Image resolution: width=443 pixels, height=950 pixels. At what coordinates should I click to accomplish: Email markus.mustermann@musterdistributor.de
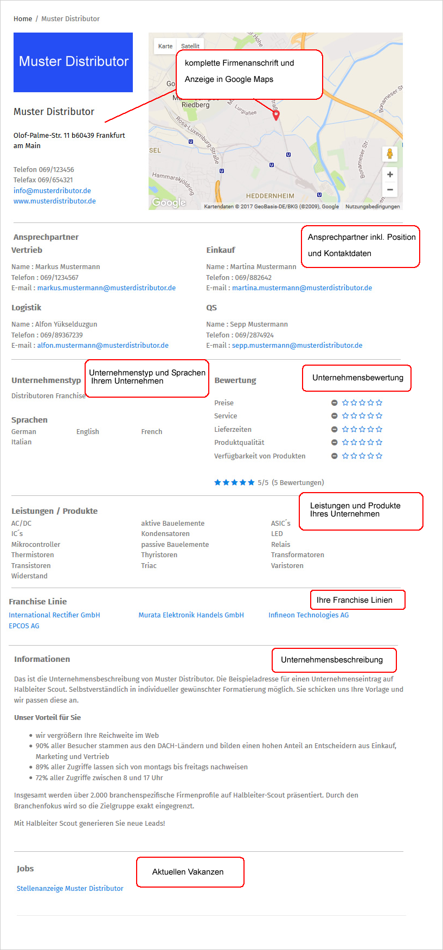tap(106, 288)
